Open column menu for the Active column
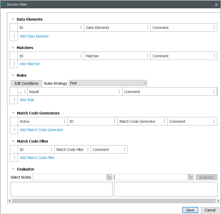221x214 pixels. pos(64,121)
